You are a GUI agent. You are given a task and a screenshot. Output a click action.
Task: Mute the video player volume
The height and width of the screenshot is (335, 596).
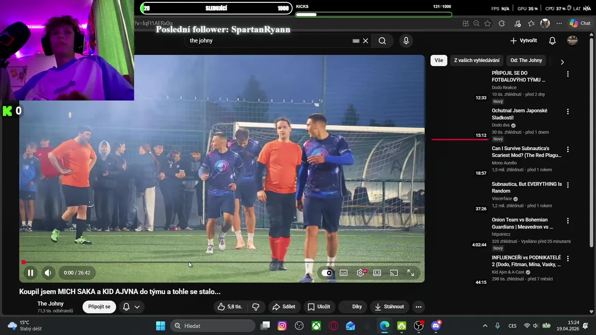(48, 273)
